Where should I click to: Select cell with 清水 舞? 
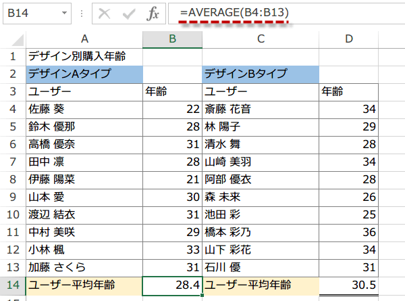coord(261,145)
